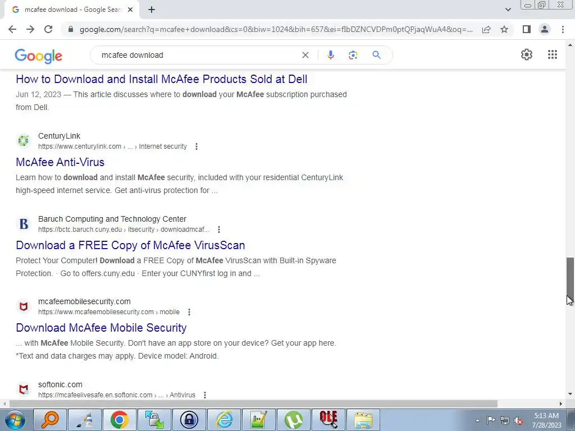
Task: Click the mcafeemobilesecurity.com favicon
Action: click(x=24, y=306)
